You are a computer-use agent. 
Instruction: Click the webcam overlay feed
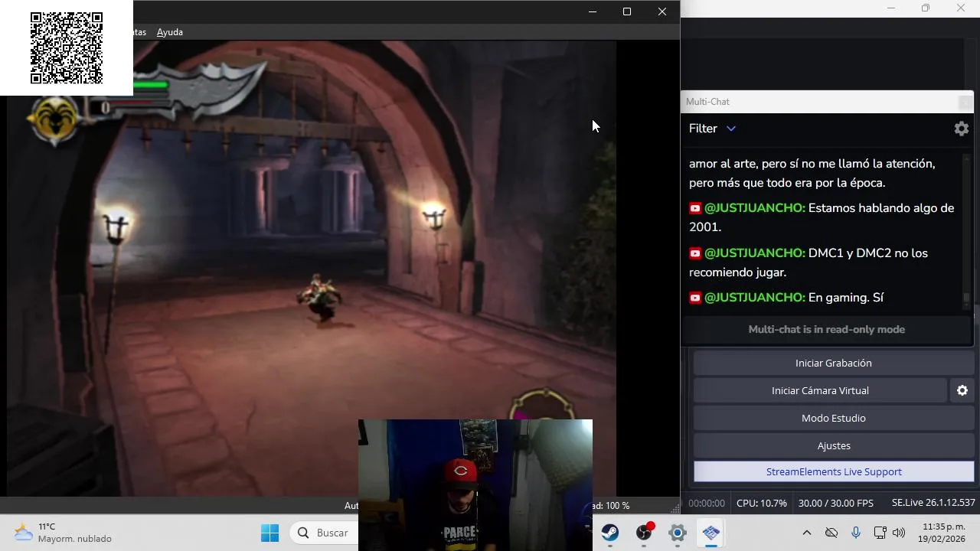(x=475, y=484)
